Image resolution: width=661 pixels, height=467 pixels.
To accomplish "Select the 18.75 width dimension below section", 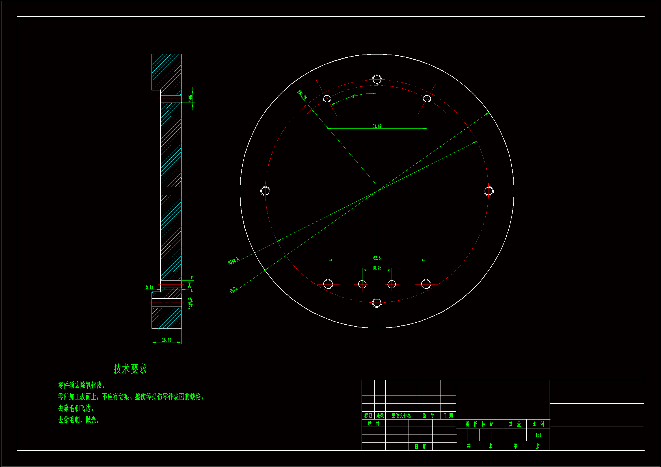I will pos(167,340).
